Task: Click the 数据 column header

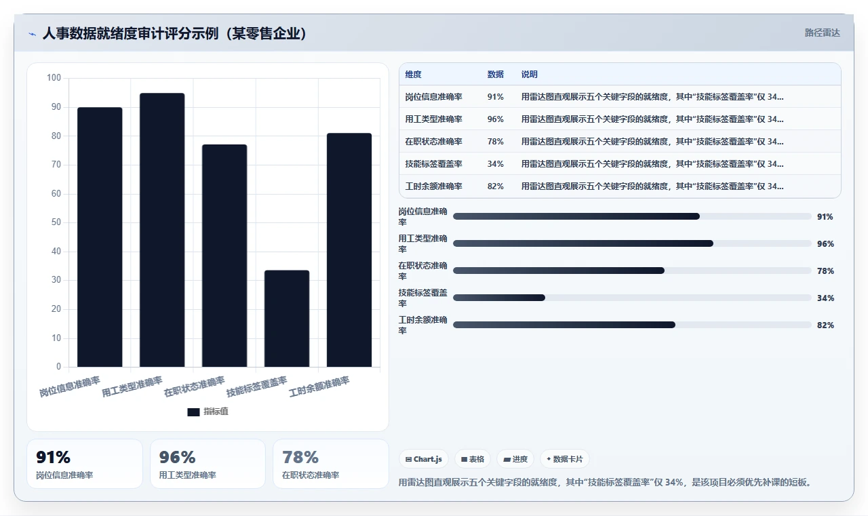Action: tap(496, 75)
